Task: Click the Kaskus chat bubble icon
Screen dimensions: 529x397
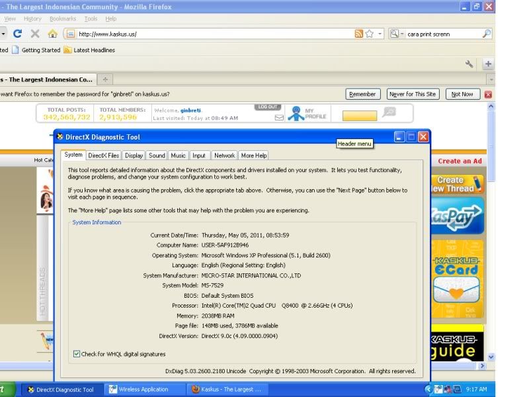Action: [x=389, y=112]
